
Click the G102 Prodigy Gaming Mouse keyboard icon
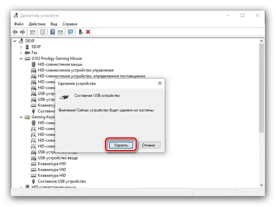pyautogui.click(x=27, y=58)
